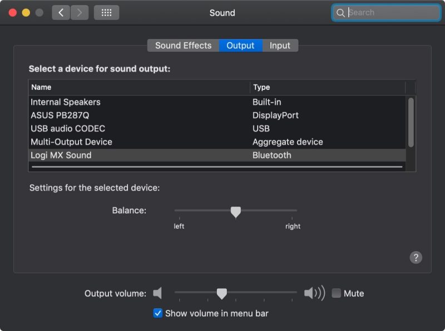This screenshot has height=331, width=445.
Task: Open the help question mark button
Action: pyautogui.click(x=416, y=257)
